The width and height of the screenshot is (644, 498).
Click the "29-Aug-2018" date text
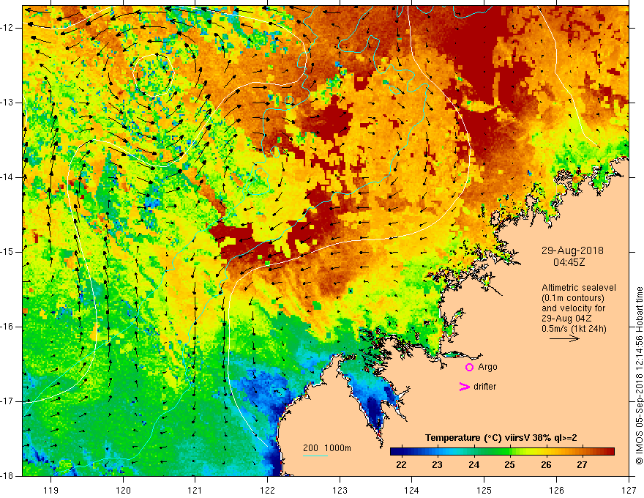pos(572,250)
